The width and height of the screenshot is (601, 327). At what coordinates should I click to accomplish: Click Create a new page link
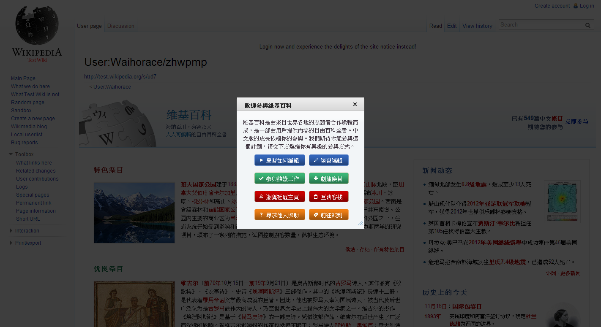tap(33, 119)
